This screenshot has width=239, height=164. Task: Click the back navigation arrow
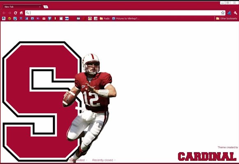coord(4,13)
